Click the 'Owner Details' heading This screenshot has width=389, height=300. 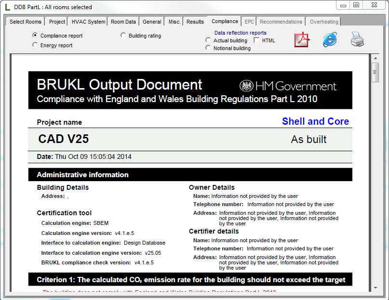[x=212, y=187]
